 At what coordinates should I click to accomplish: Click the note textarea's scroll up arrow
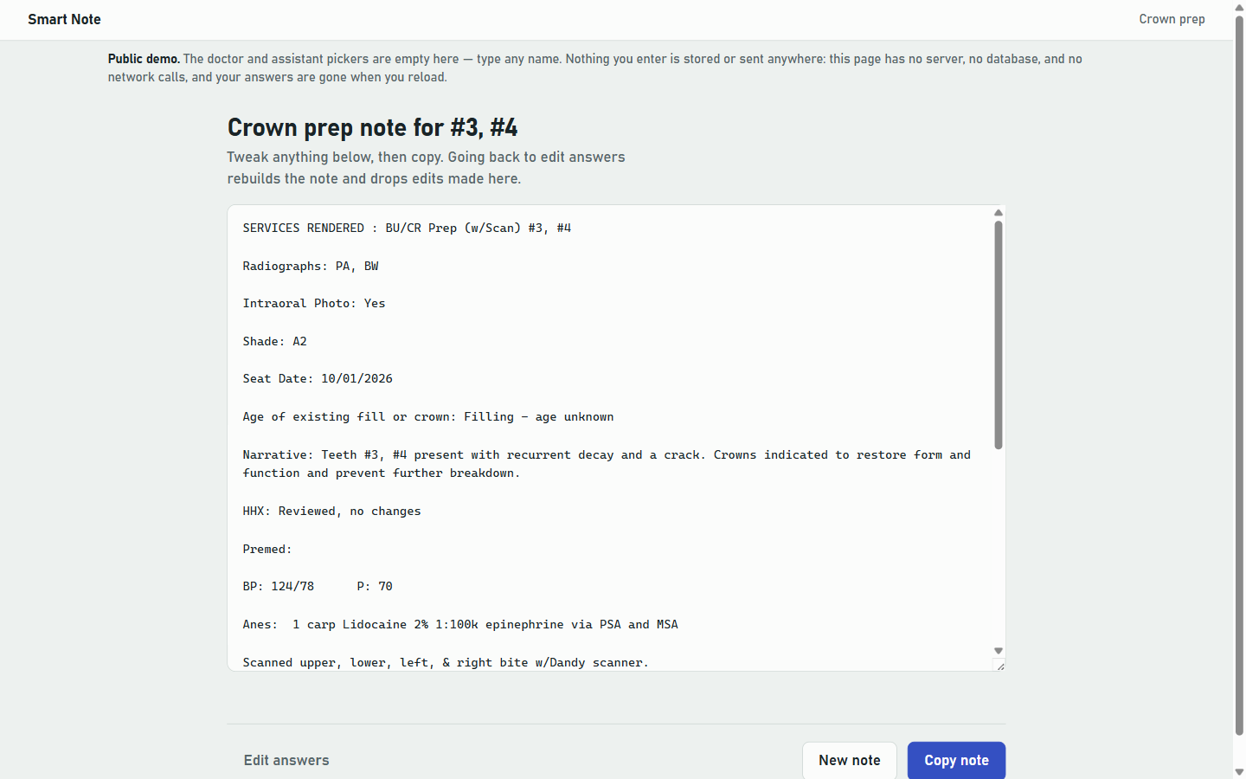pyautogui.click(x=999, y=213)
